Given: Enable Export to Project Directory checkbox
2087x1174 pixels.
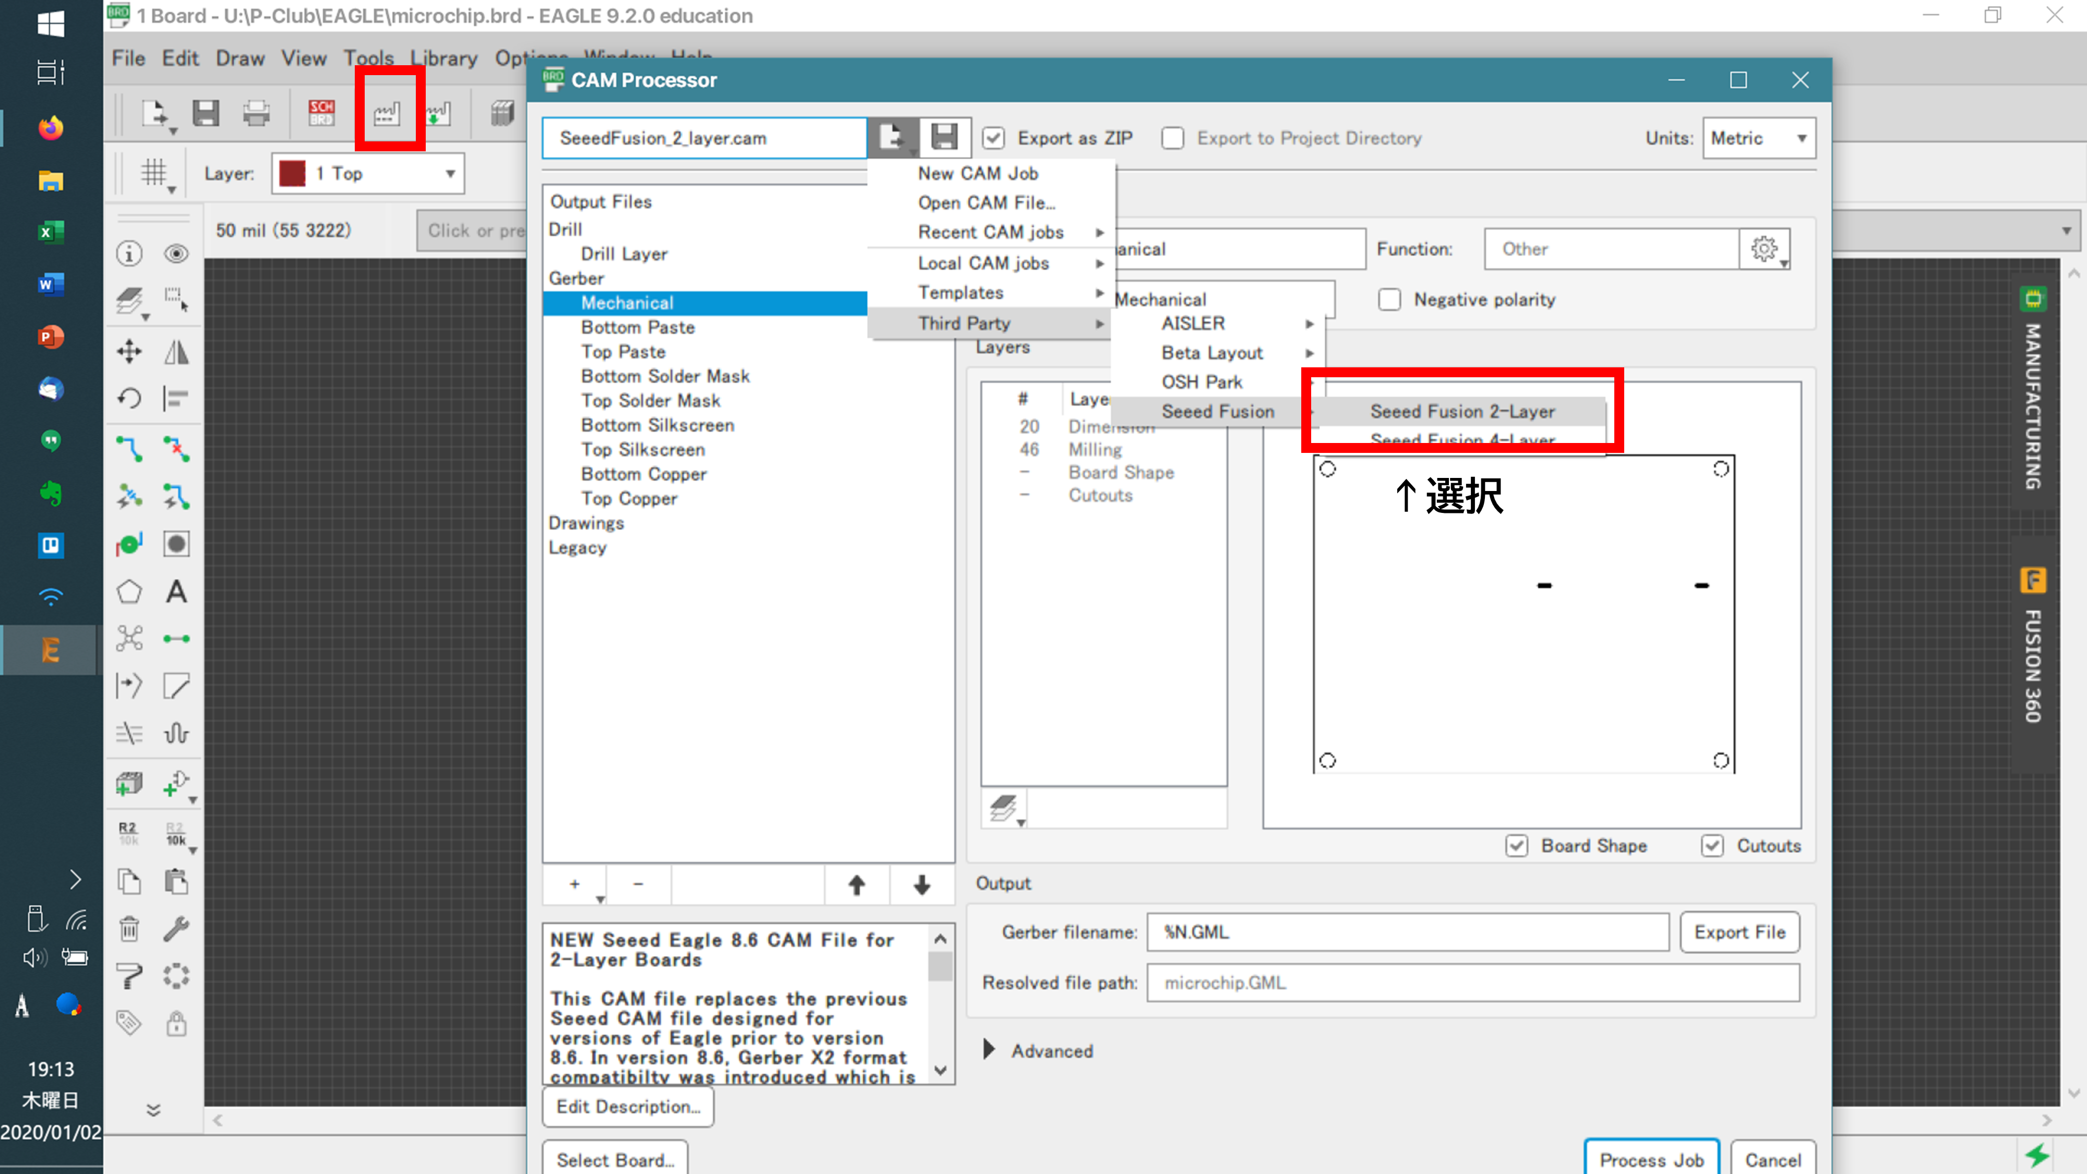Looking at the screenshot, I should click(x=1172, y=139).
